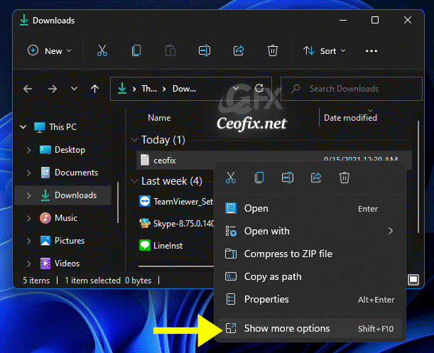The image size is (434, 353).
Task: Open the Sort dropdown menu
Action: coord(325,51)
